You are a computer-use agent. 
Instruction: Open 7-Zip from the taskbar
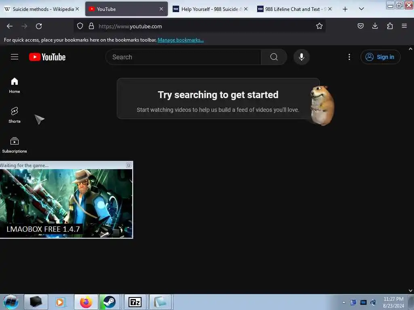[x=135, y=302]
